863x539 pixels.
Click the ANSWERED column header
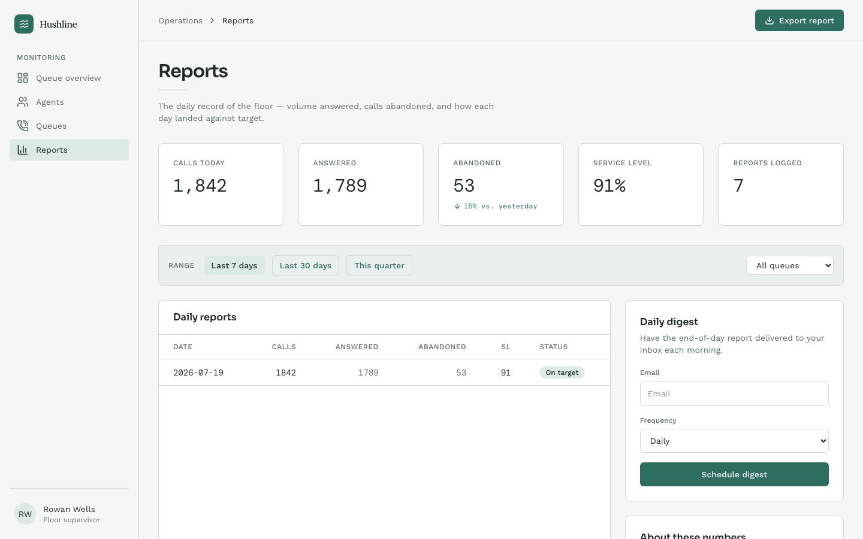pyautogui.click(x=357, y=347)
